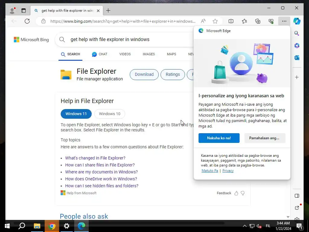Image resolution: width=309 pixels, height=232 pixels.
Task: Add this page to favorites star
Action: click(215, 21)
